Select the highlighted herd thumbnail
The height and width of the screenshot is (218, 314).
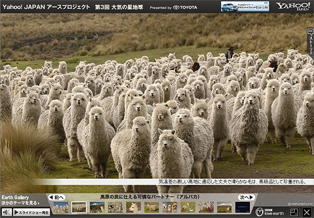pyautogui.click(x=79, y=207)
